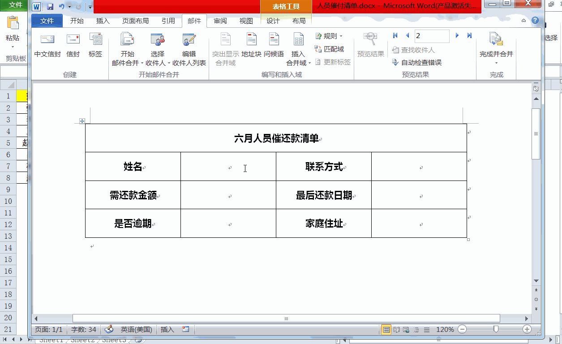Undo the last action

coord(62,7)
